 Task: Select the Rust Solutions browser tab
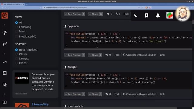point(12,4)
